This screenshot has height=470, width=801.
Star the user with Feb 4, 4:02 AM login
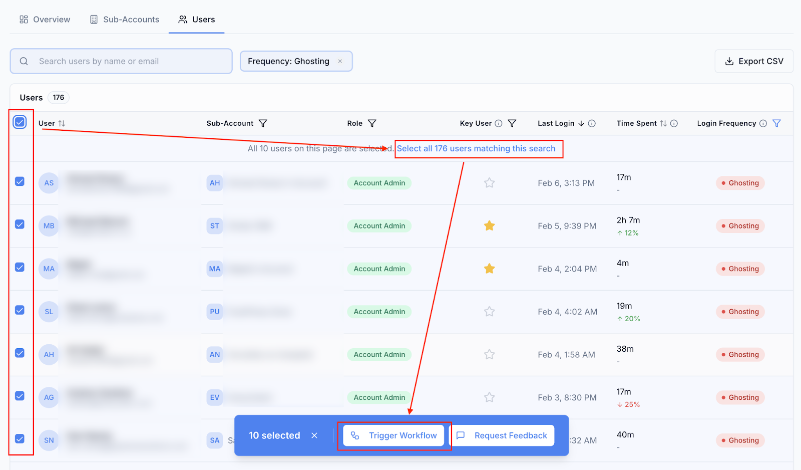[490, 312]
